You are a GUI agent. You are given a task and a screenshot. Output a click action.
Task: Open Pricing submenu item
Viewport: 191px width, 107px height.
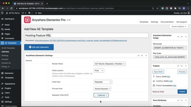[x=5, y=67]
